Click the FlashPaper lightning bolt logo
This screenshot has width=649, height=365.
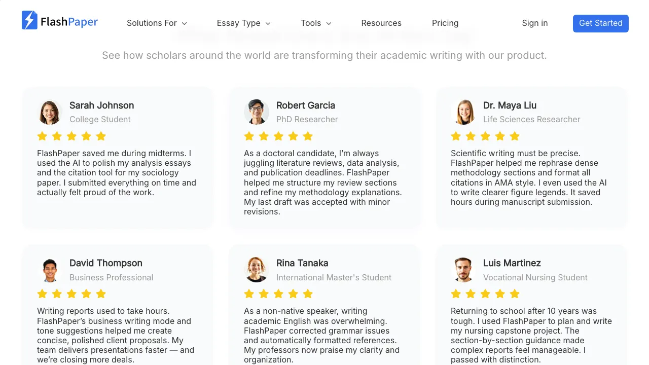point(29,20)
